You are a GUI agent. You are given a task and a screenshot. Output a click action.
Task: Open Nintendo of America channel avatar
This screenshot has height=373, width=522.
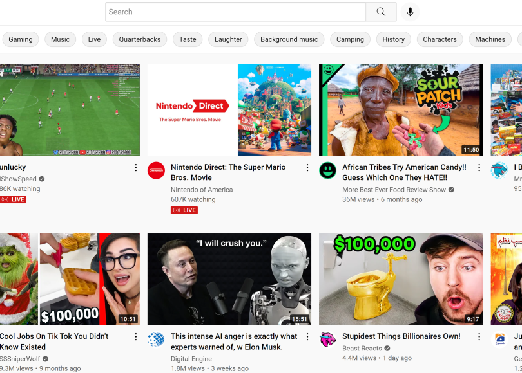[156, 170]
